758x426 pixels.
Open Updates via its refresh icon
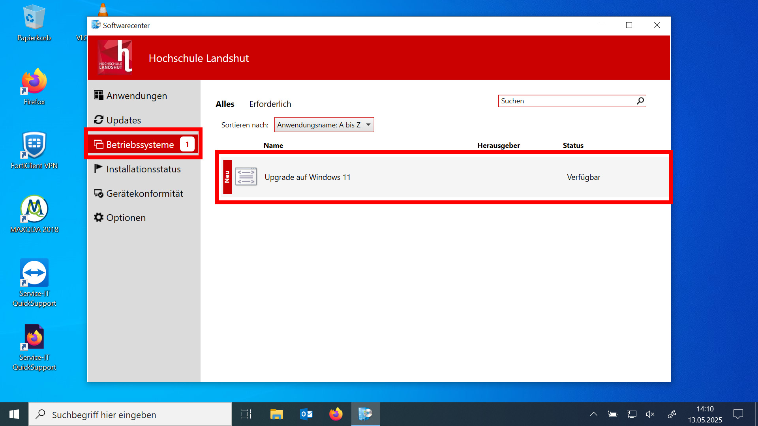click(x=98, y=120)
